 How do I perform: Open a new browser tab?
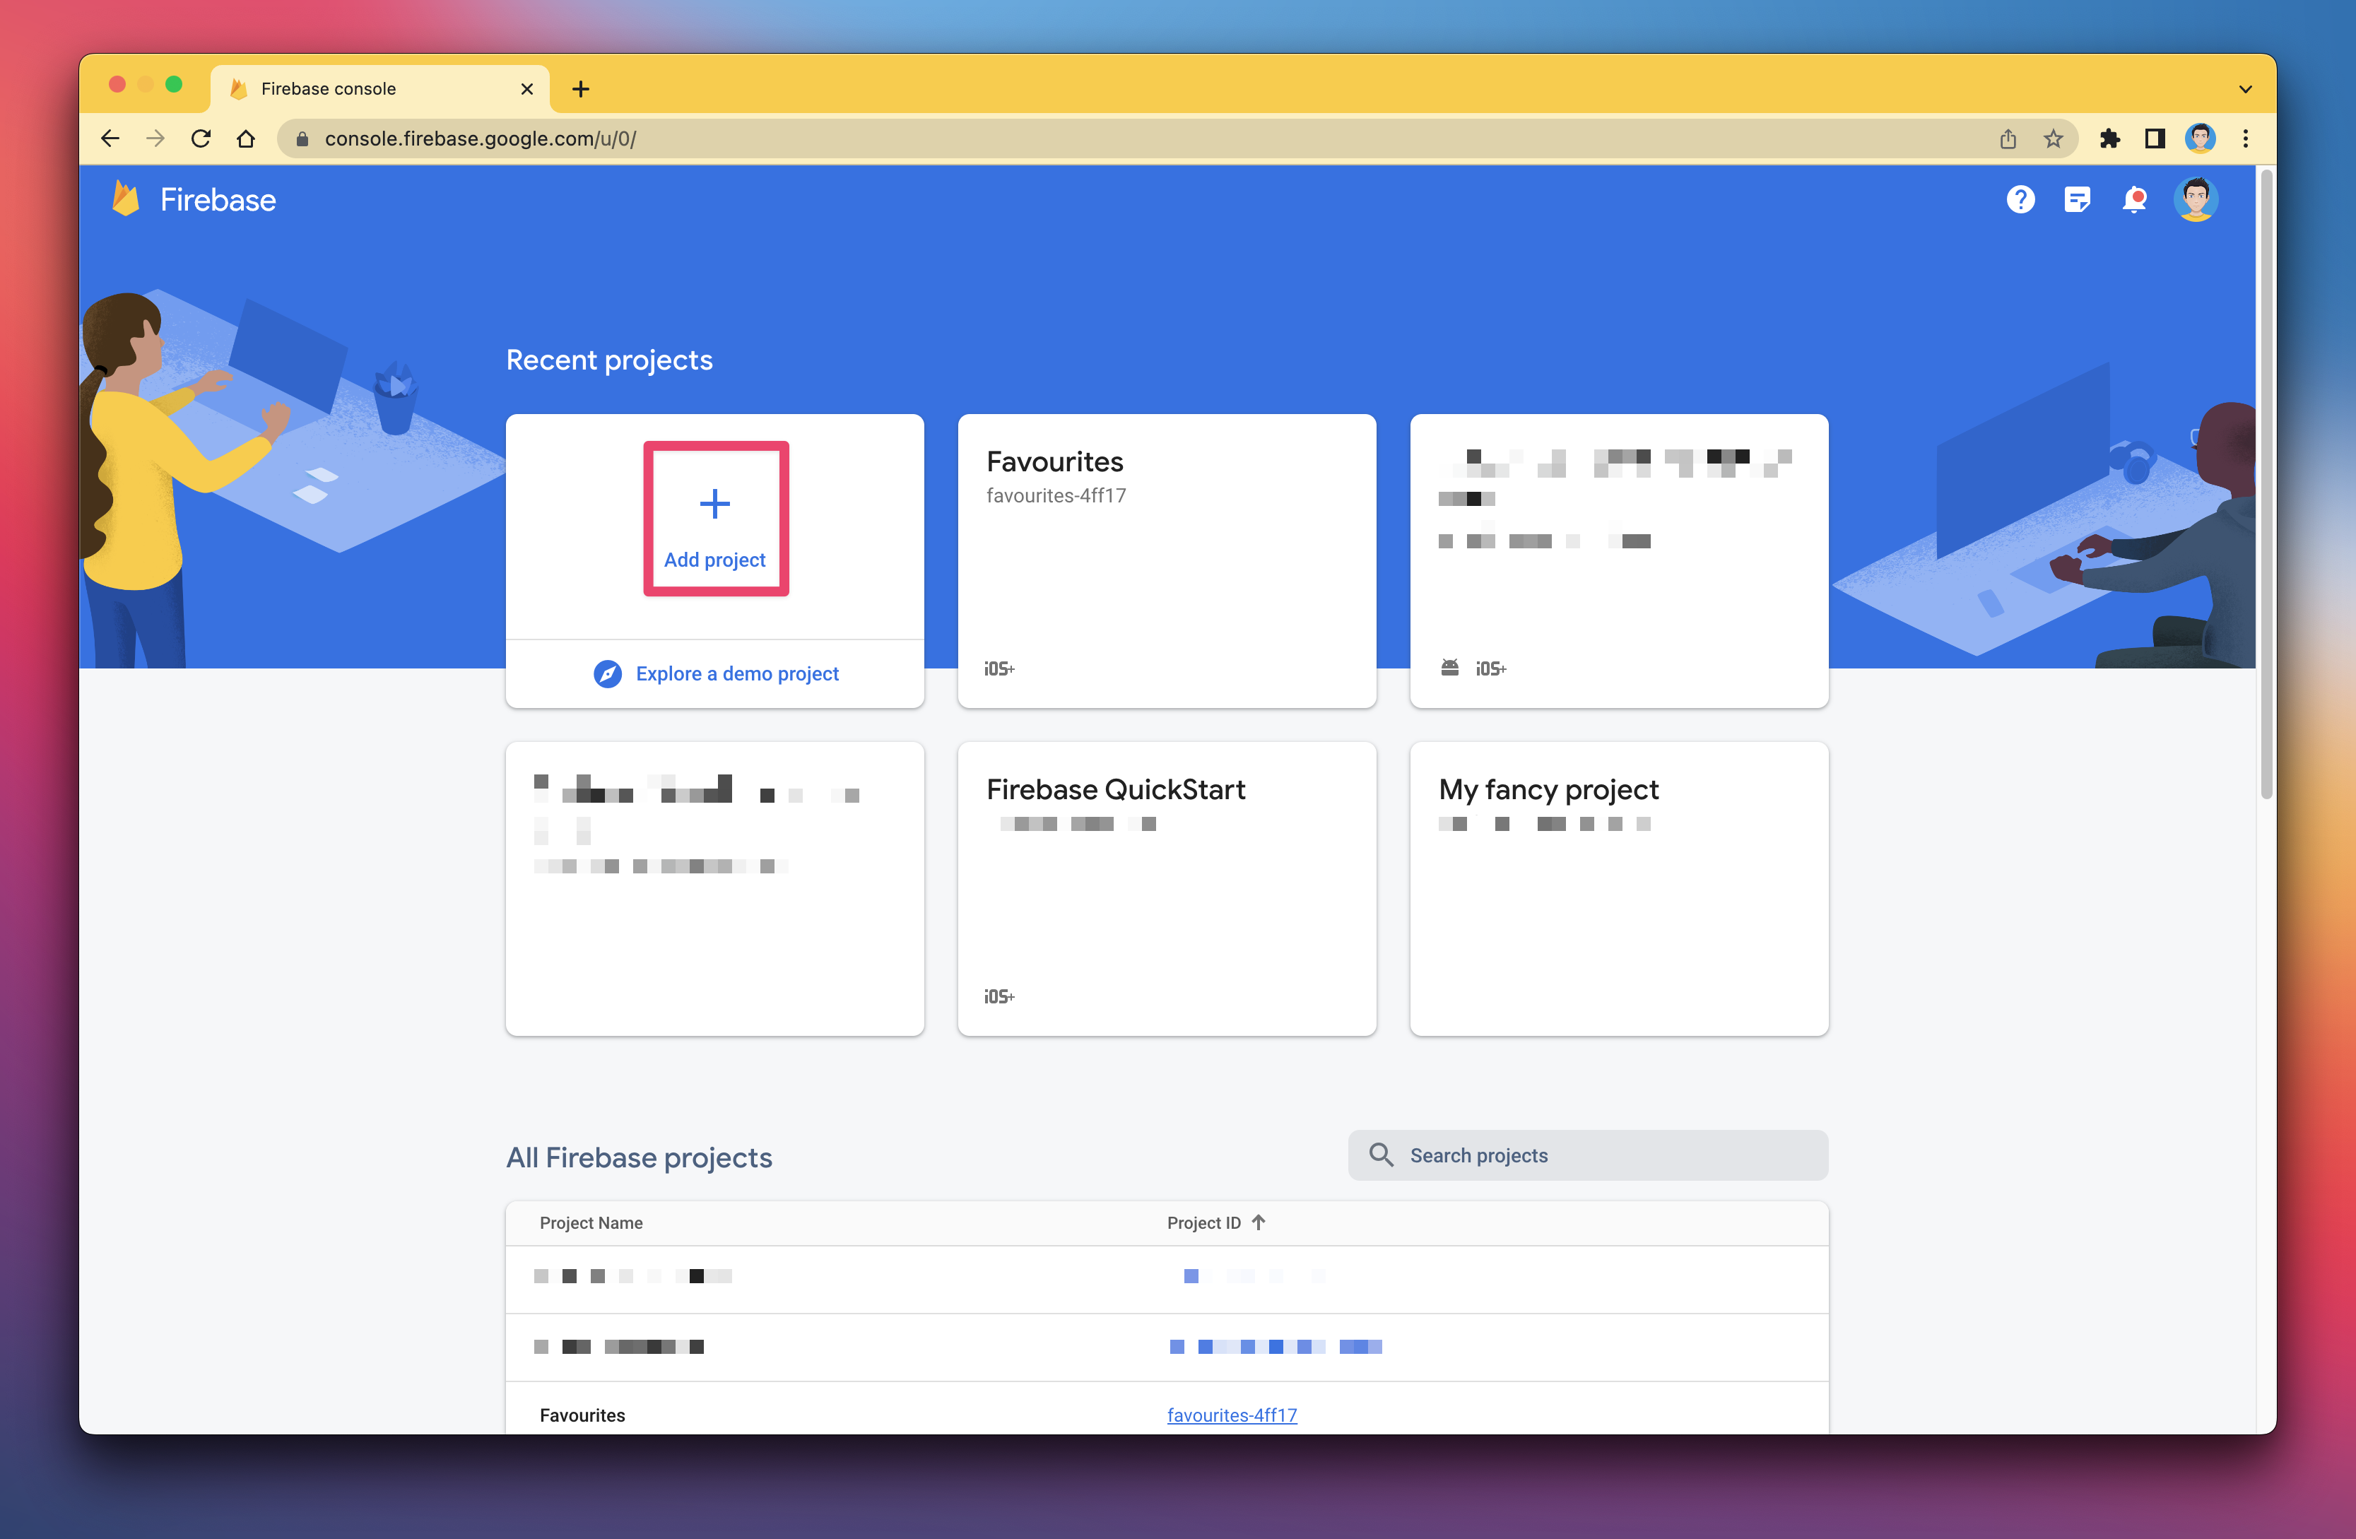pos(581,89)
